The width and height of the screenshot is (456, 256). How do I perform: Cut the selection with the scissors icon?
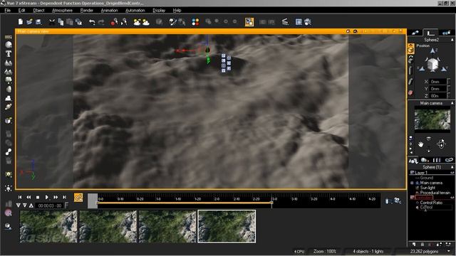click(52, 22)
